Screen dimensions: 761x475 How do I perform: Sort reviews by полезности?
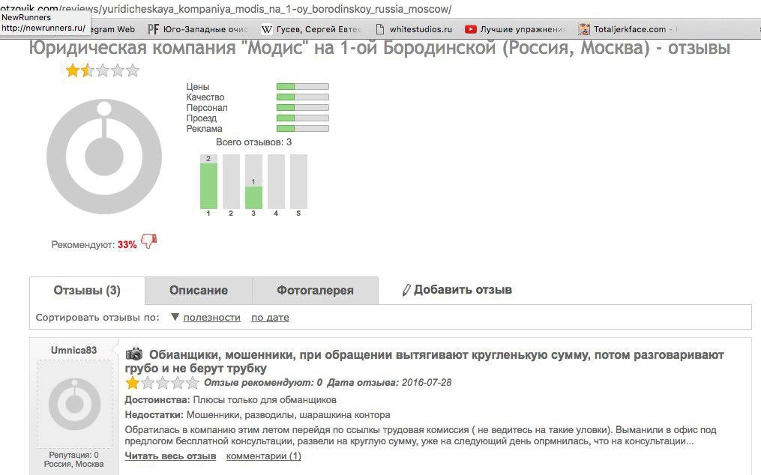211,318
